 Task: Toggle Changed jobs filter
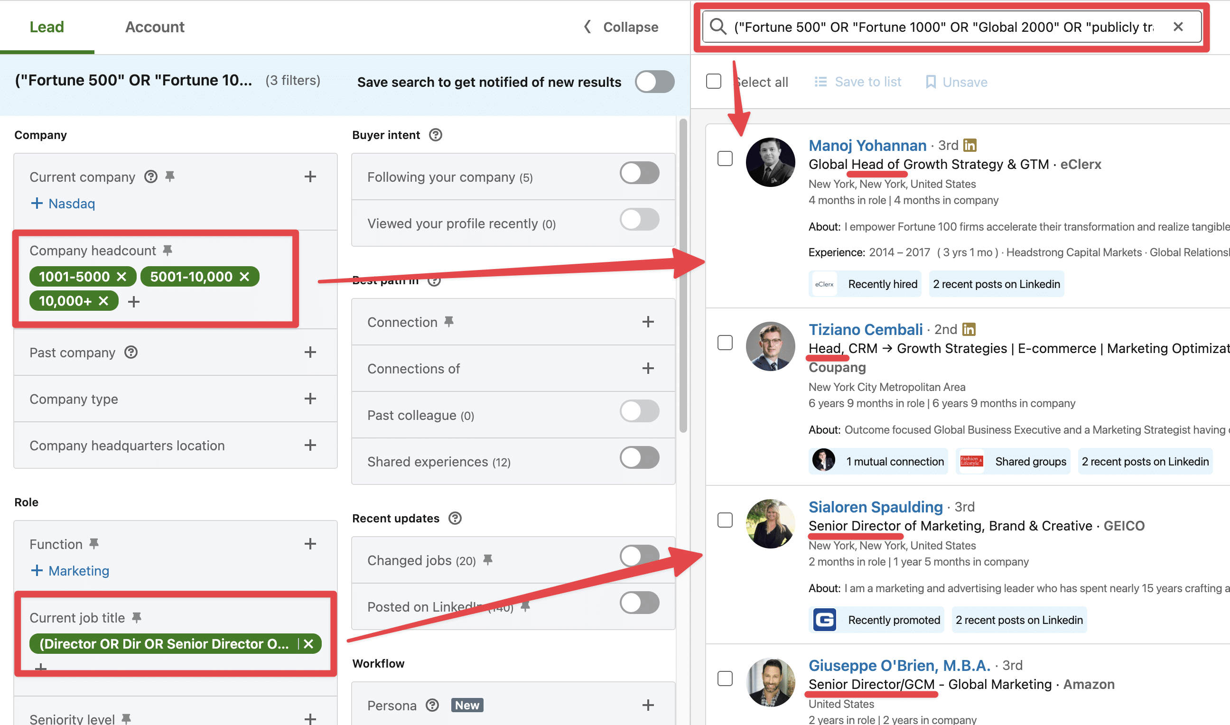tap(639, 556)
